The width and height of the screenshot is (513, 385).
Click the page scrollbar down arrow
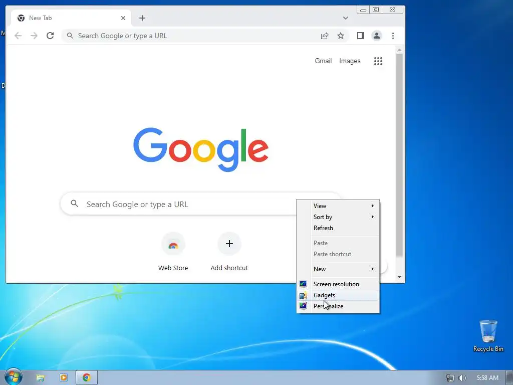click(x=399, y=277)
